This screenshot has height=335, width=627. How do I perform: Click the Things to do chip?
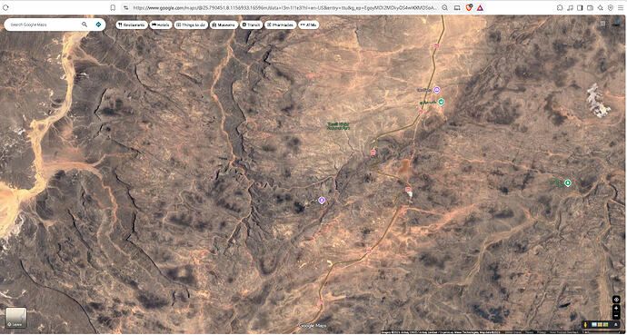click(x=191, y=25)
